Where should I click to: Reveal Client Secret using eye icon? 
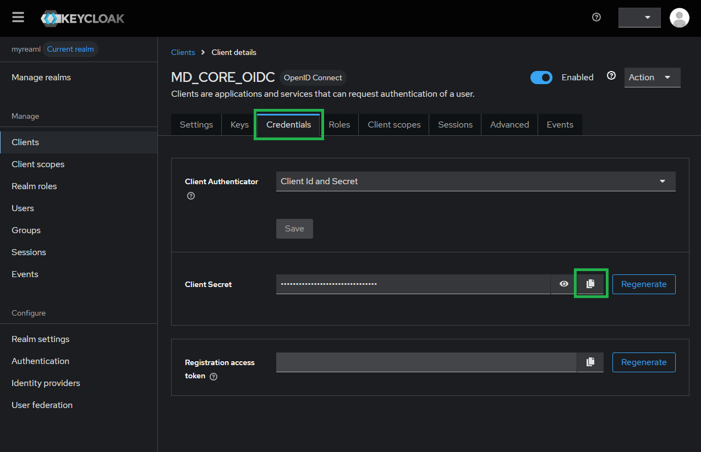[563, 284]
